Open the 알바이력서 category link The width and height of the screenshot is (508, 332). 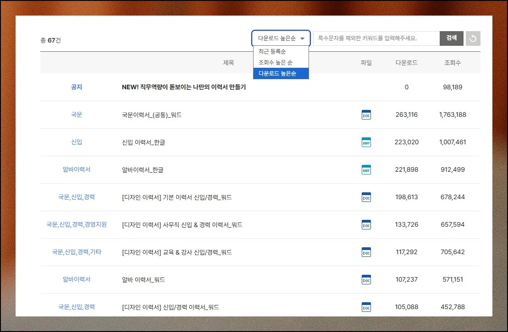[x=76, y=169]
